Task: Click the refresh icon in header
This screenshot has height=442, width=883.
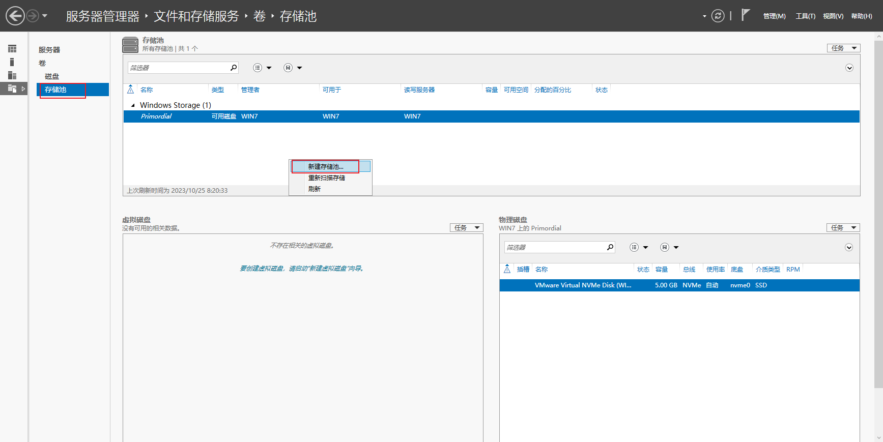Action: coord(718,16)
